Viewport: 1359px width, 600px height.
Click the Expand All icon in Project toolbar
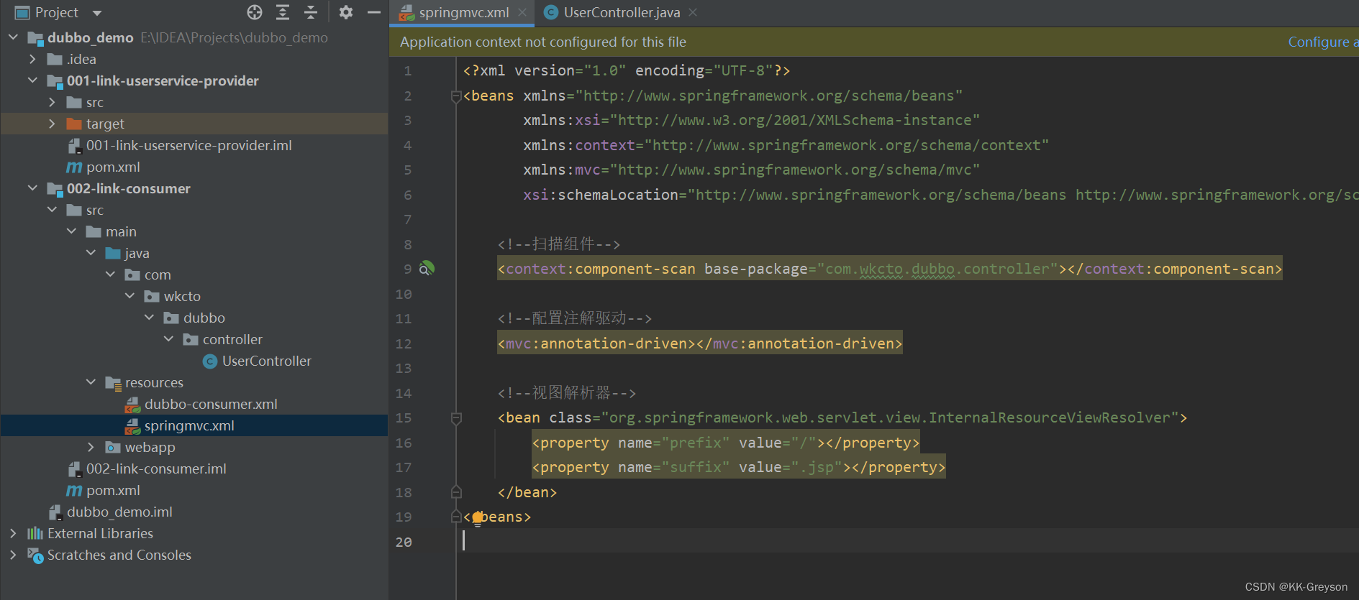[283, 12]
